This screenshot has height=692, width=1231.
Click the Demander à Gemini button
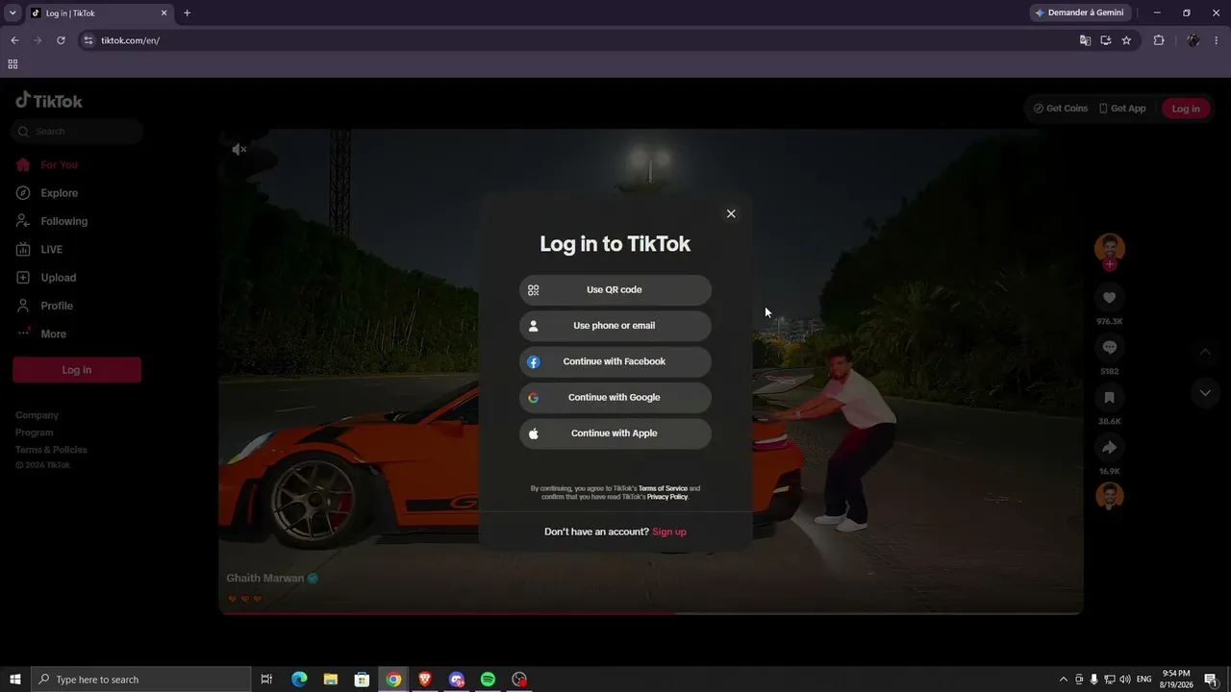(1080, 12)
